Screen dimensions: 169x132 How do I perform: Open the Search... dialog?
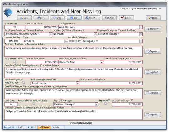pos(92,18)
